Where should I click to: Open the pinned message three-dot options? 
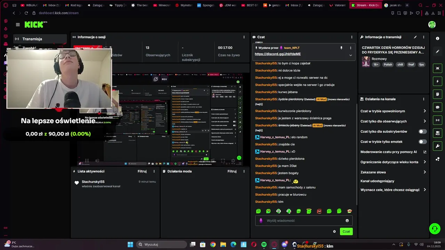point(350,48)
